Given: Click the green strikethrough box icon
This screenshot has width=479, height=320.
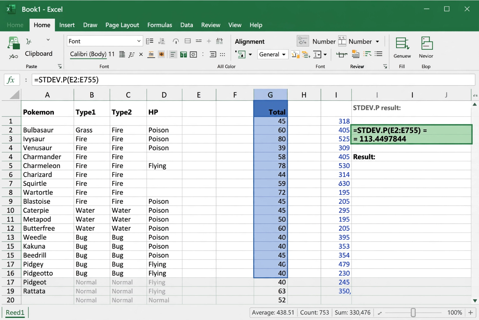Looking at the screenshot, I should pos(342,54).
